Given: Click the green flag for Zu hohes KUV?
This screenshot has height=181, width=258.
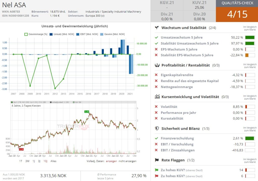Looking at the screenshot, I should 157,170.
